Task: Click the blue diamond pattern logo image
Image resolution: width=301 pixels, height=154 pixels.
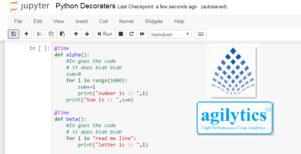Action: (x=233, y=72)
